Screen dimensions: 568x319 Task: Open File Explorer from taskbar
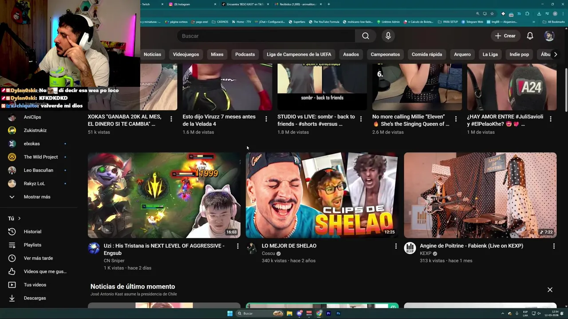pyautogui.click(x=289, y=313)
